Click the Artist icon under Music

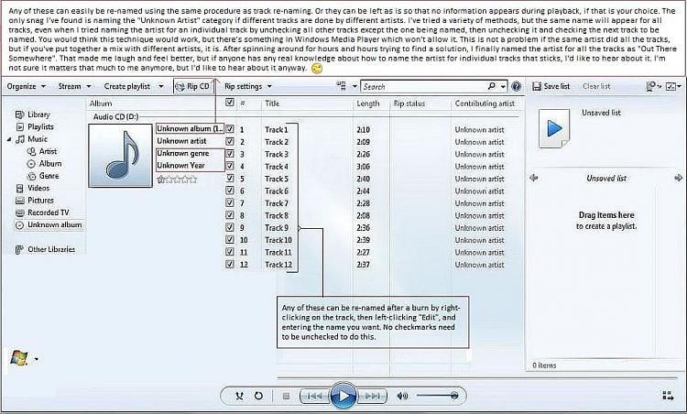pyautogui.click(x=31, y=151)
